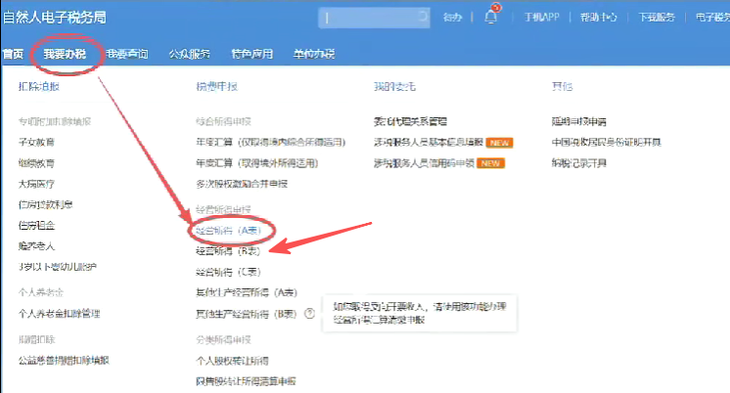
Task: Go to the 首页 tab
Action: pos(13,54)
